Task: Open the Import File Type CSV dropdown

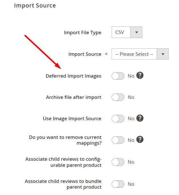Action: (127, 32)
